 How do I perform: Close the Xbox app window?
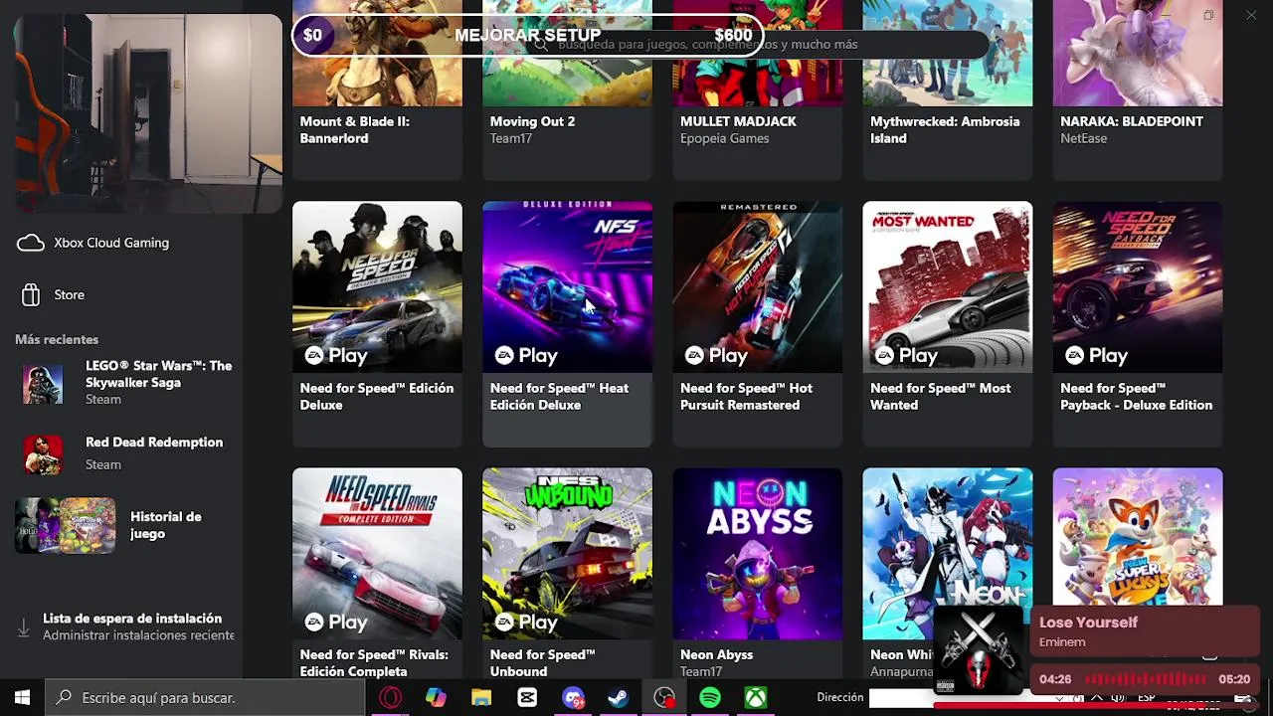[1251, 15]
